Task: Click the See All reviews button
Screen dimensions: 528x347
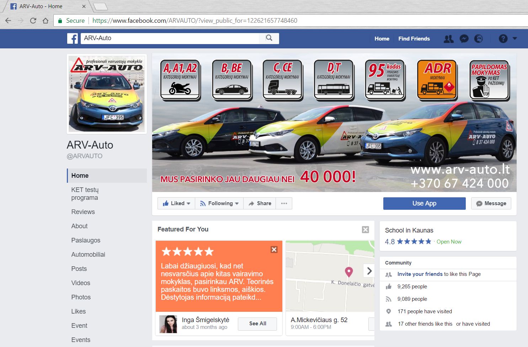Action: 257,324
